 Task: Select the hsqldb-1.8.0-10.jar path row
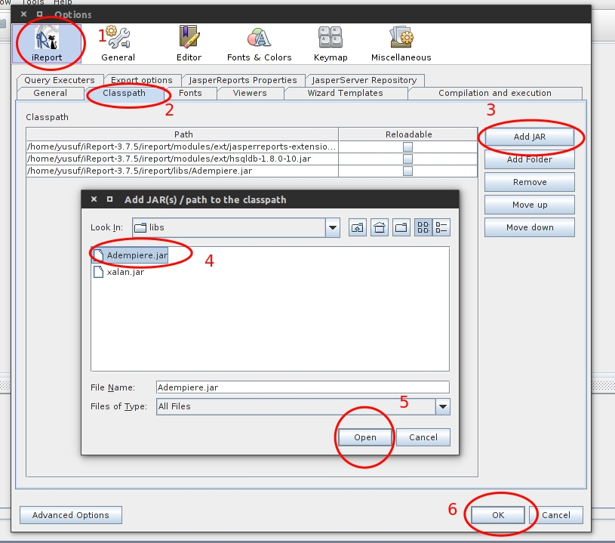252,159
